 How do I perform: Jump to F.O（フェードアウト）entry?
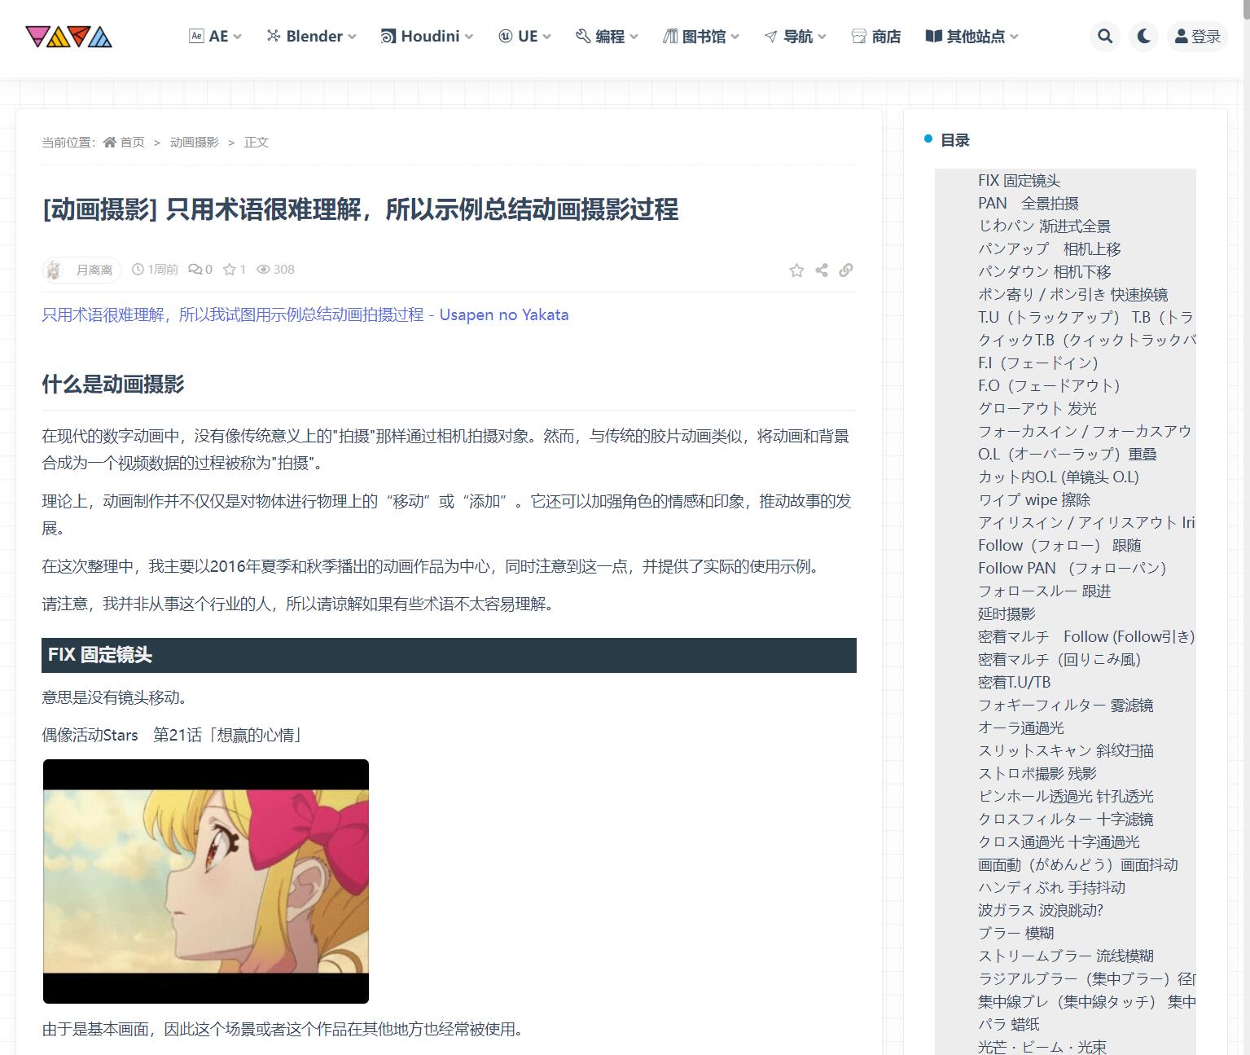pyautogui.click(x=1050, y=386)
